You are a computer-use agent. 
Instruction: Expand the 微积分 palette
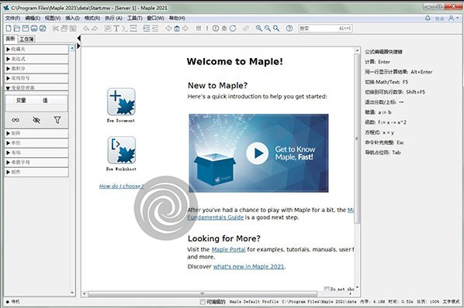[36, 68]
